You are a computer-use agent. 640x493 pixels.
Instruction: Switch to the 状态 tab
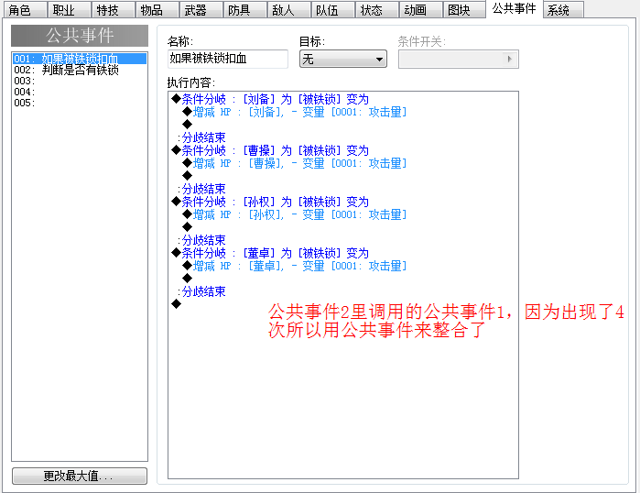click(x=377, y=10)
